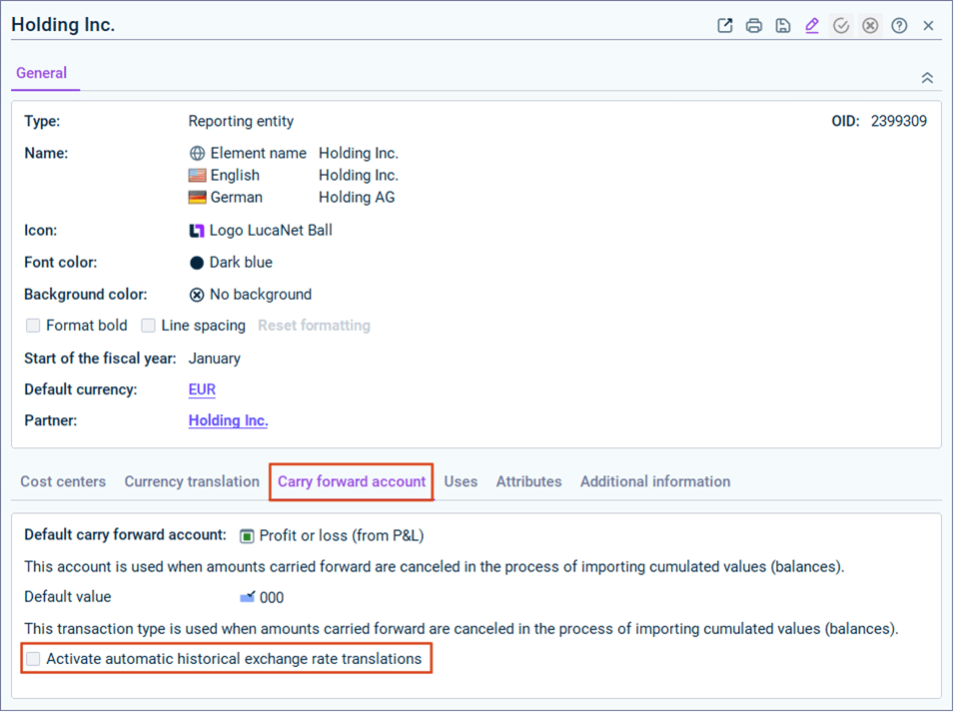Click the print icon
This screenshot has height=712, width=954.
click(x=754, y=26)
